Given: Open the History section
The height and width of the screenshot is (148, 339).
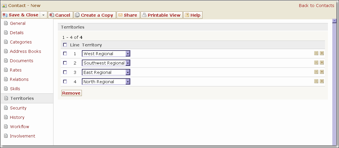Looking at the screenshot, I should (x=17, y=117).
